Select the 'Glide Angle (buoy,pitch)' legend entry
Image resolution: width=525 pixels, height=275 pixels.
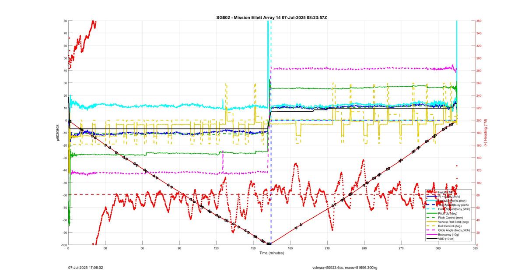click(454, 230)
